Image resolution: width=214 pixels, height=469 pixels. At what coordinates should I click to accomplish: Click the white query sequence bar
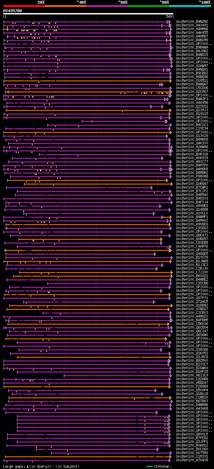tap(88, 14)
